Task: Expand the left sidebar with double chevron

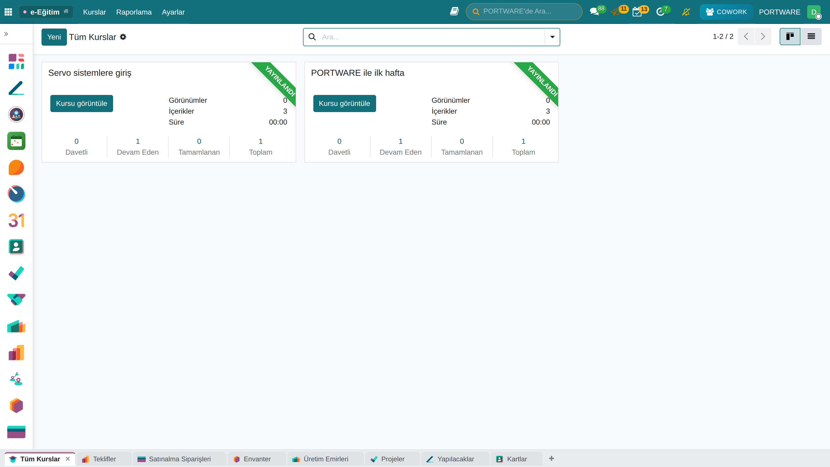Action: (x=6, y=34)
